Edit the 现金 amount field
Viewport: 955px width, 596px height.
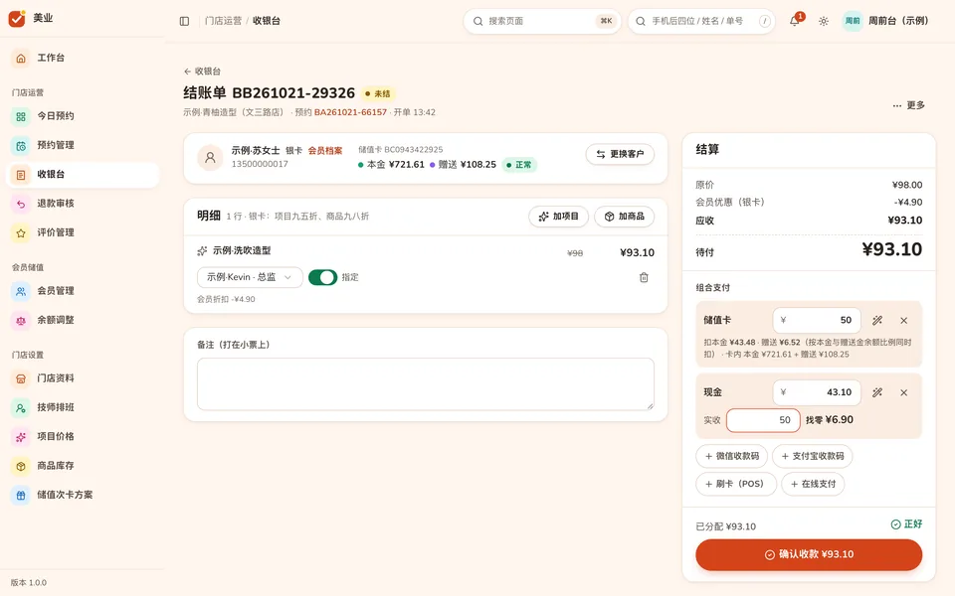tap(817, 392)
